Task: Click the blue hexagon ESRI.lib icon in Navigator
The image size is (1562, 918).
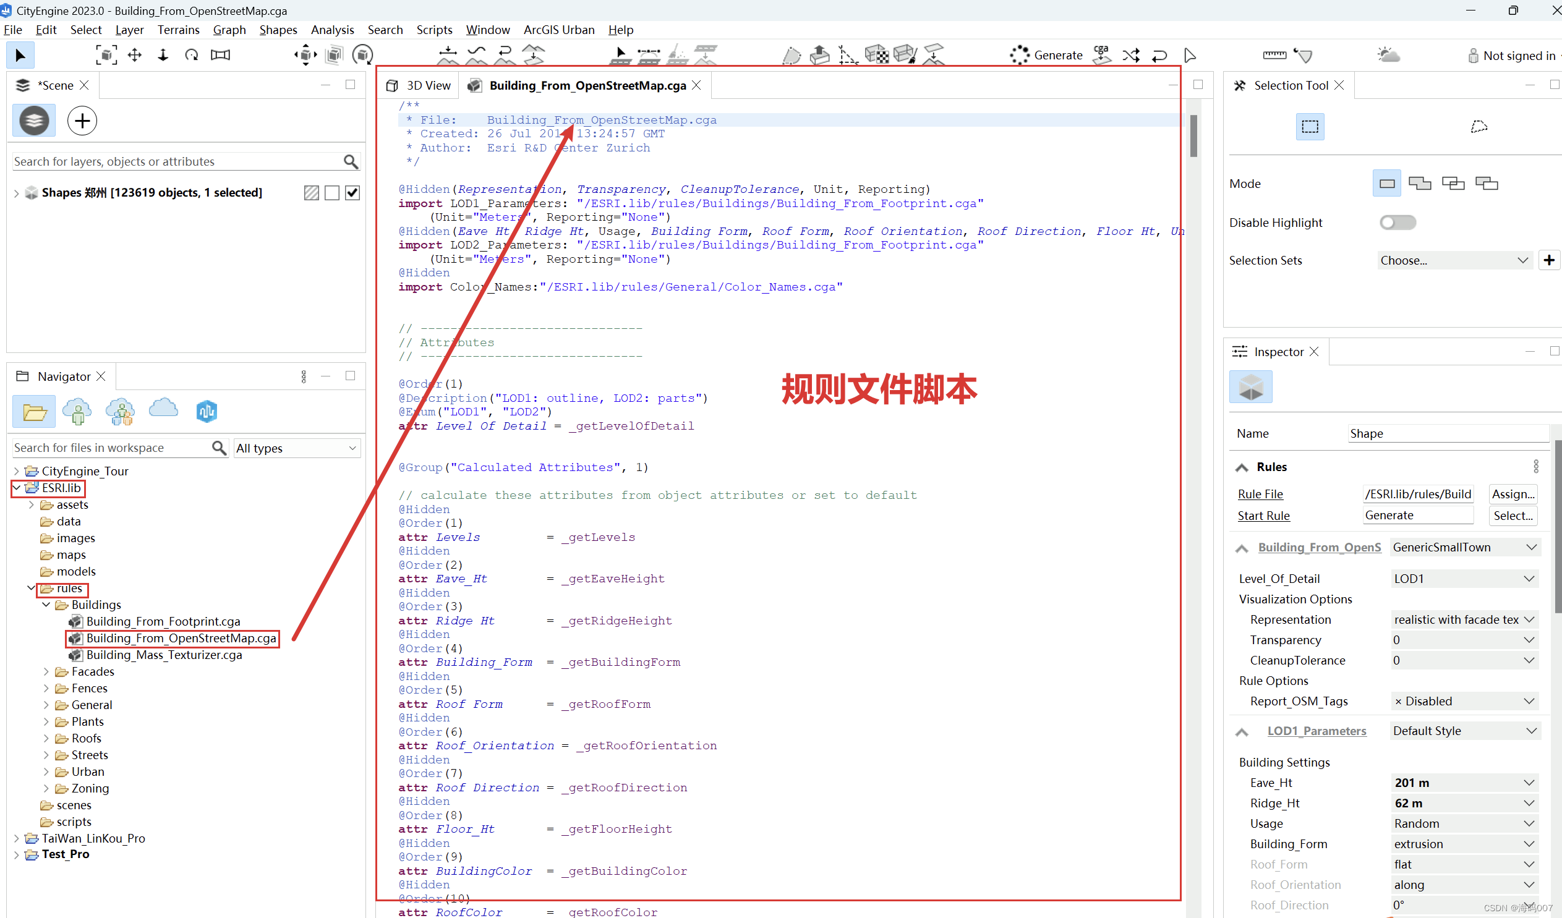Action: pos(207,412)
